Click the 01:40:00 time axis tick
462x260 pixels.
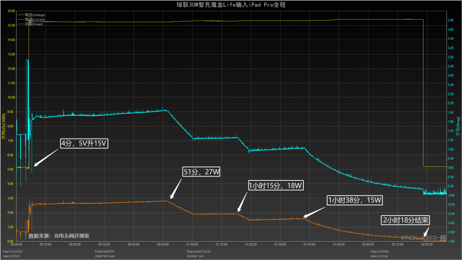pyautogui.click(x=309, y=245)
